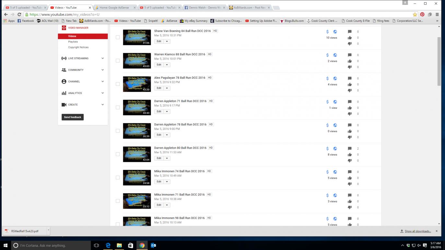Image resolution: width=445 pixels, height=250 pixels.
Task: Bookmark this page with the star icon
Action: click(x=415, y=15)
